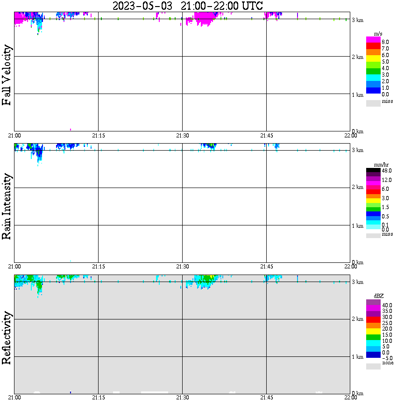Pick the pink 6.0 swatch in mm/hr legend

coord(373,187)
